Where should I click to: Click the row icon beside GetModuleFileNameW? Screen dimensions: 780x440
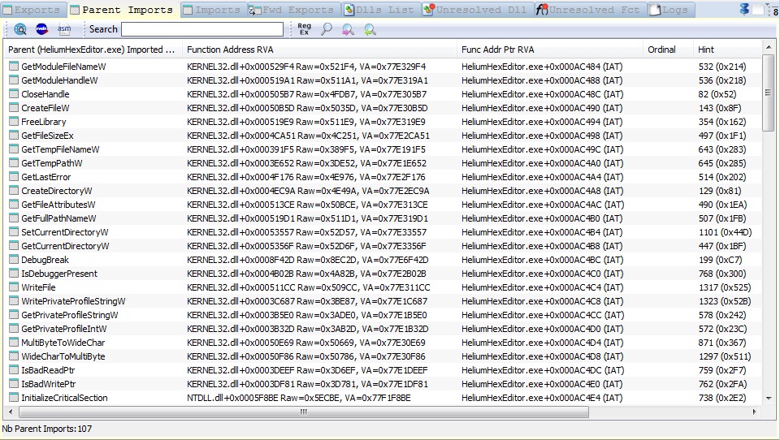[x=14, y=66]
